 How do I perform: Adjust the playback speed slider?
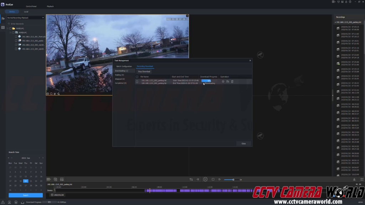233,179
